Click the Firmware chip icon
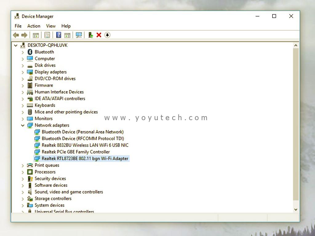Viewport: 315px width, 236px height. point(30,85)
